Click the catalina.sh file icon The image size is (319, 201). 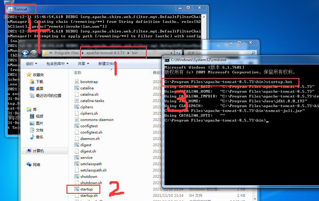(77, 94)
